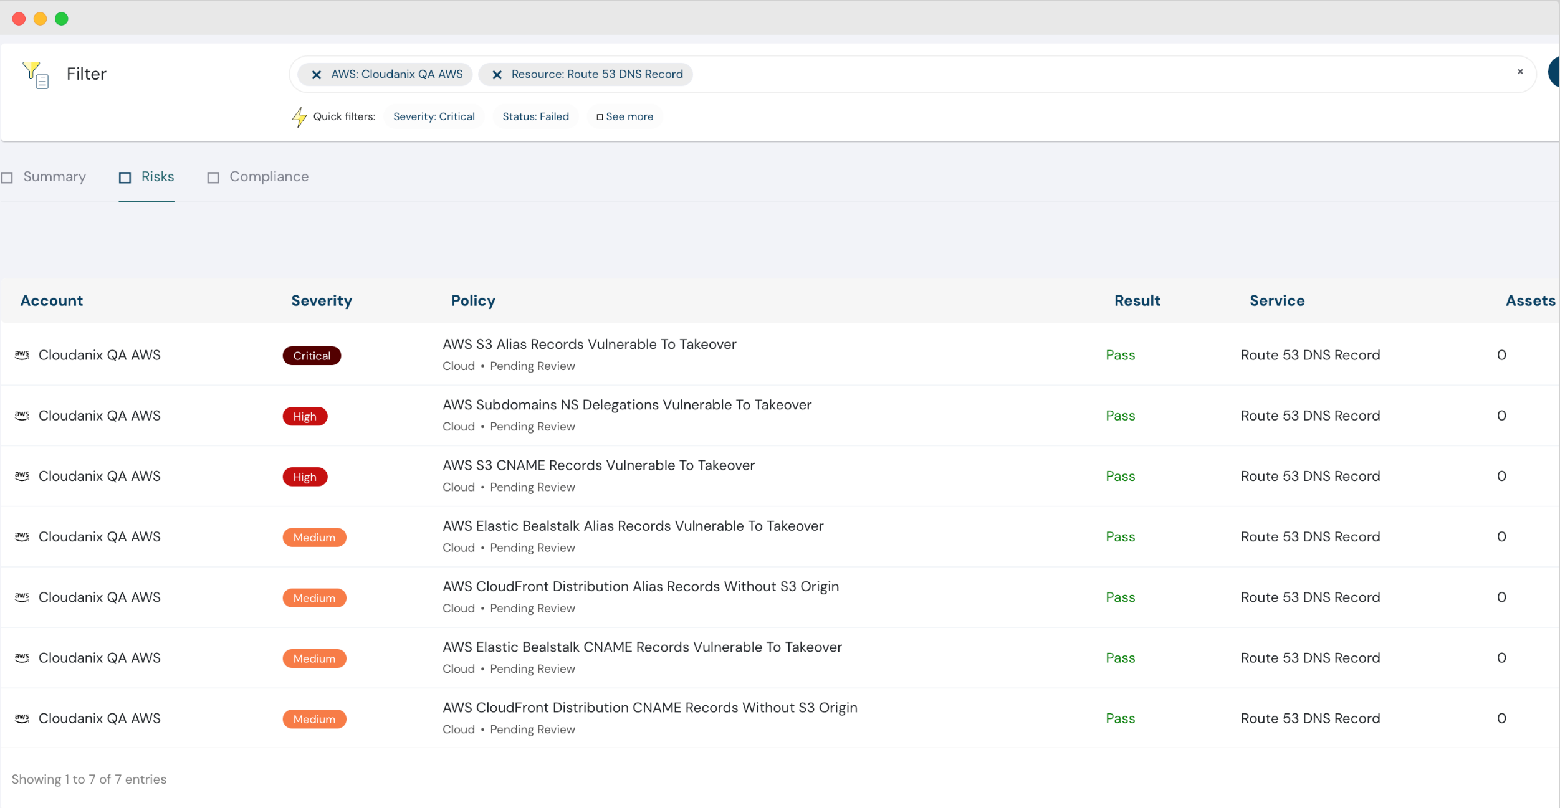Click inside the filter search field

coord(1060,74)
